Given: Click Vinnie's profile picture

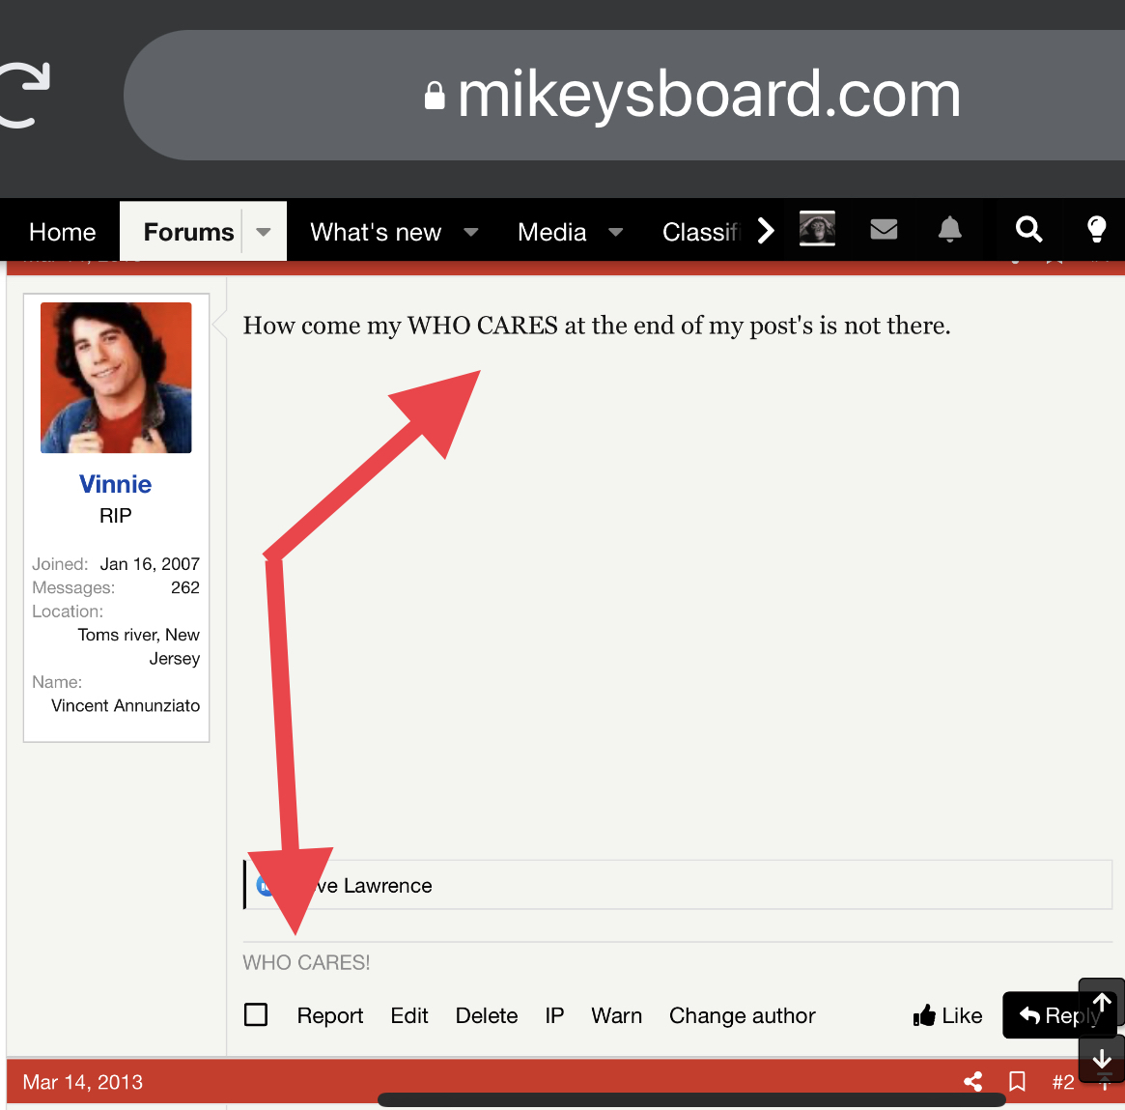Looking at the screenshot, I should pyautogui.click(x=116, y=378).
